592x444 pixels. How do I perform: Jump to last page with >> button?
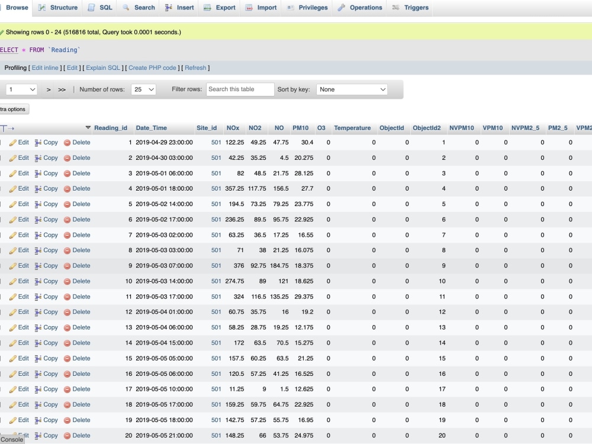(62, 89)
